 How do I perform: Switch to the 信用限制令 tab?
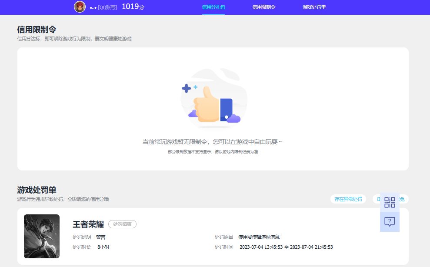264,7
